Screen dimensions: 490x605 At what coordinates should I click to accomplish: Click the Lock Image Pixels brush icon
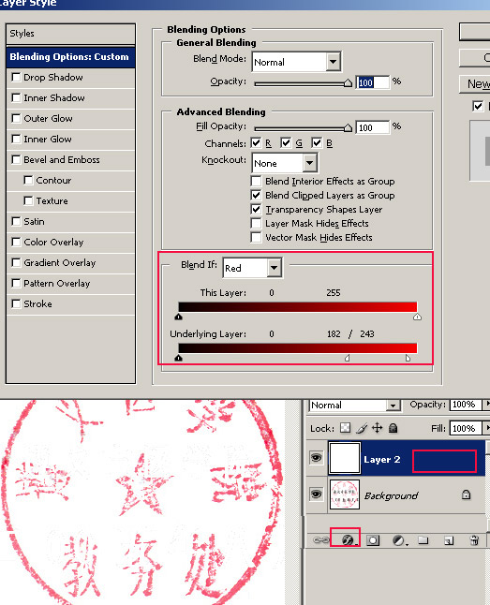(362, 428)
